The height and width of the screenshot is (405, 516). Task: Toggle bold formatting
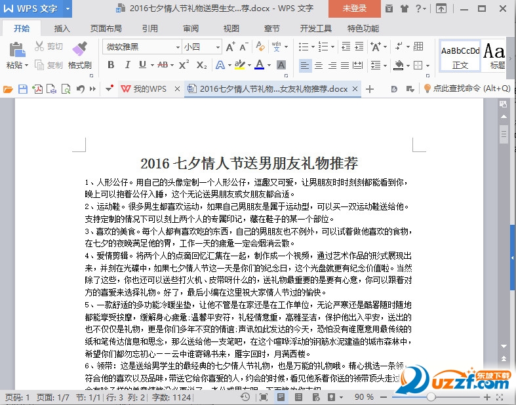coord(111,65)
